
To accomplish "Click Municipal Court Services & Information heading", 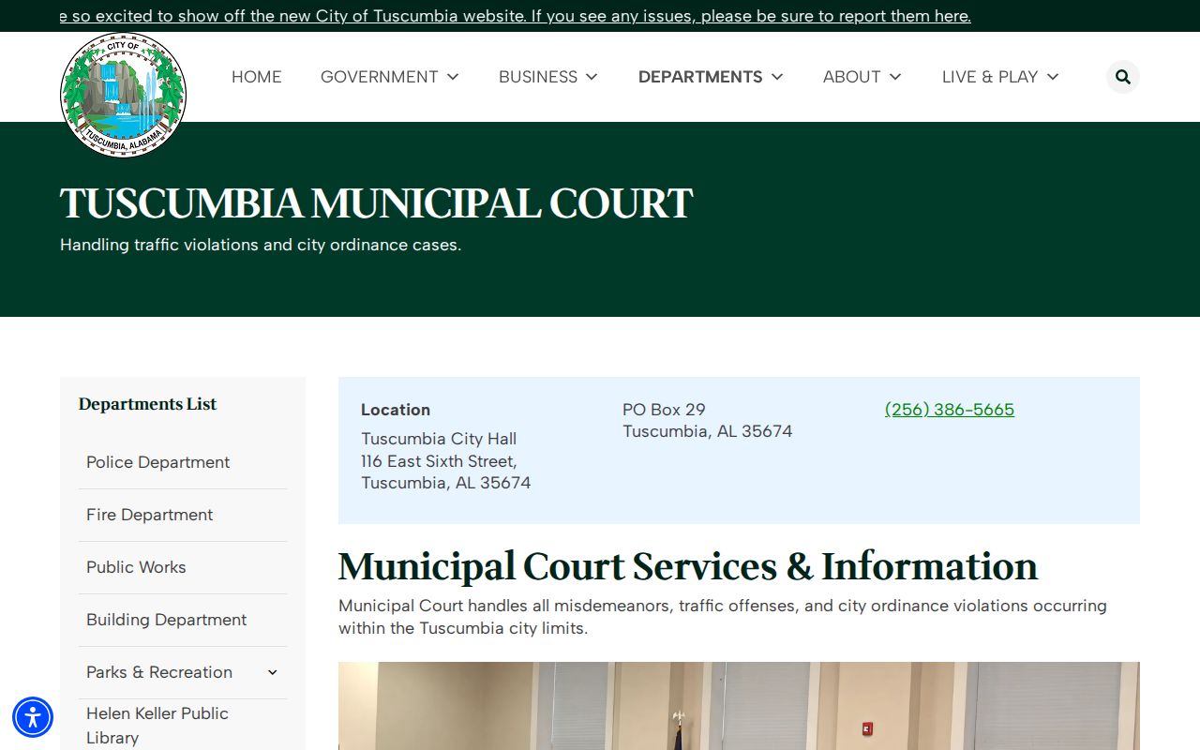I will (x=687, y=566).
